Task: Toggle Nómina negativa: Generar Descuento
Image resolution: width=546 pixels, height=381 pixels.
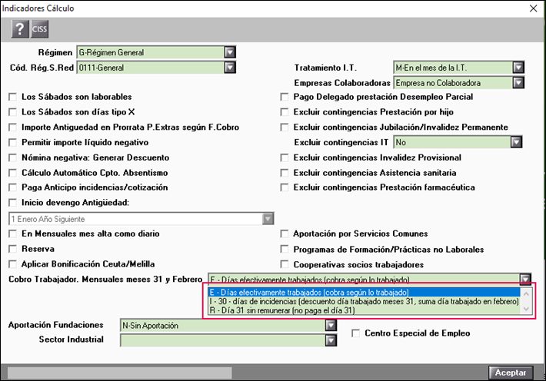Action: coord(13,157)
